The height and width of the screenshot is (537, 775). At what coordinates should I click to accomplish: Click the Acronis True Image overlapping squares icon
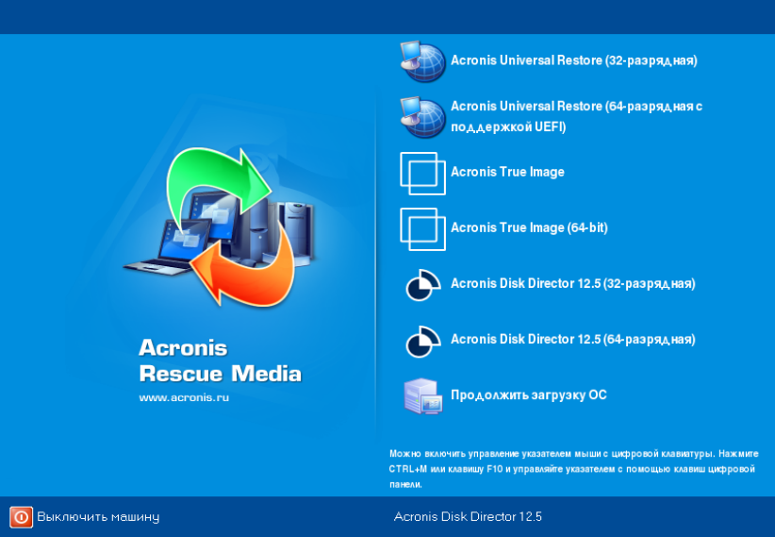[422, 173]
